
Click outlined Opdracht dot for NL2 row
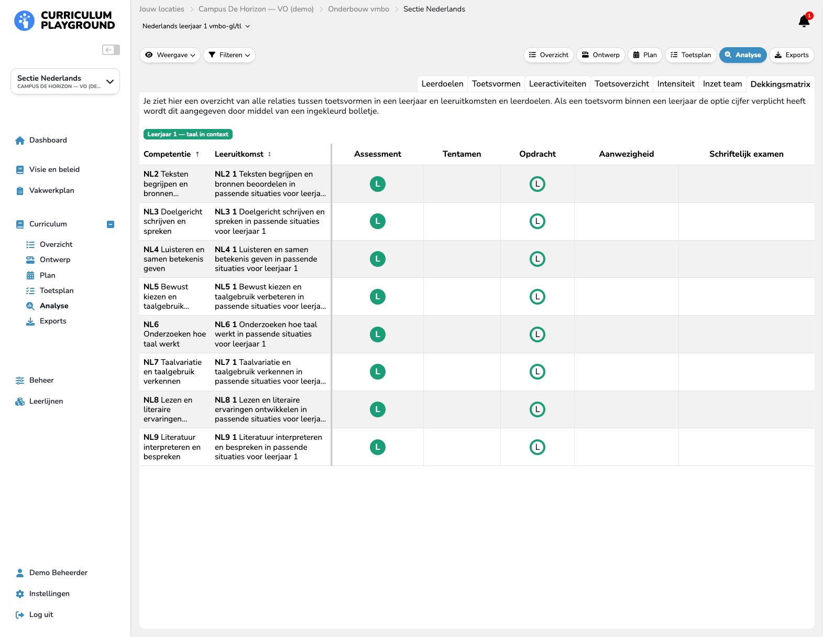point(537,184)
